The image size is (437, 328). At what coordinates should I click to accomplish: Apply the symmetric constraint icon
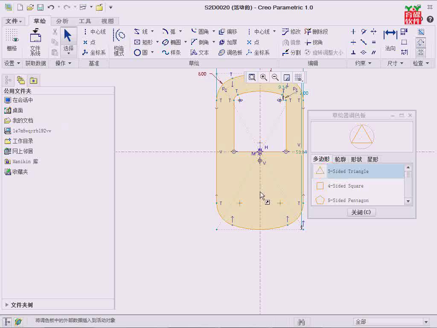point(374,32)
